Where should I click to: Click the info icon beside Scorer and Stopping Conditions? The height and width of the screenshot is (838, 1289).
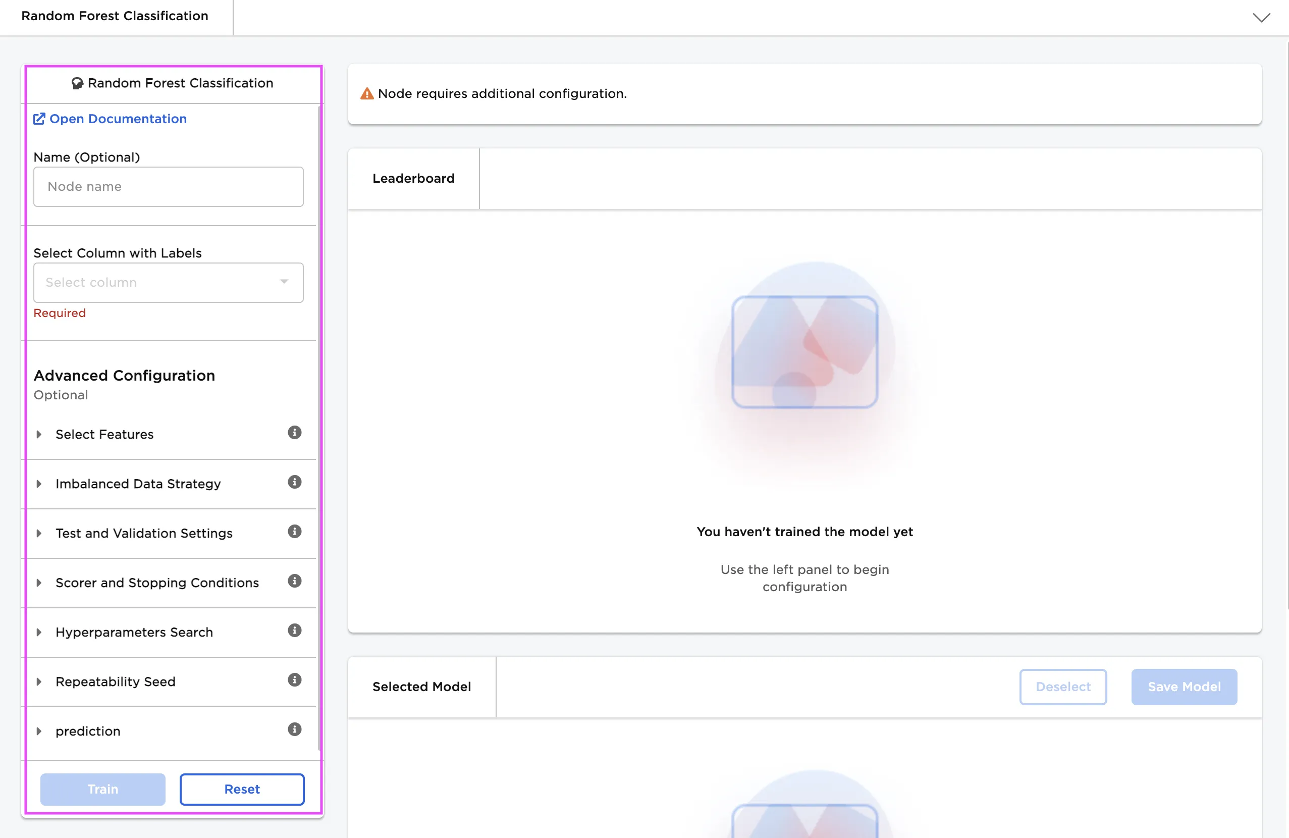coord(294,581)
